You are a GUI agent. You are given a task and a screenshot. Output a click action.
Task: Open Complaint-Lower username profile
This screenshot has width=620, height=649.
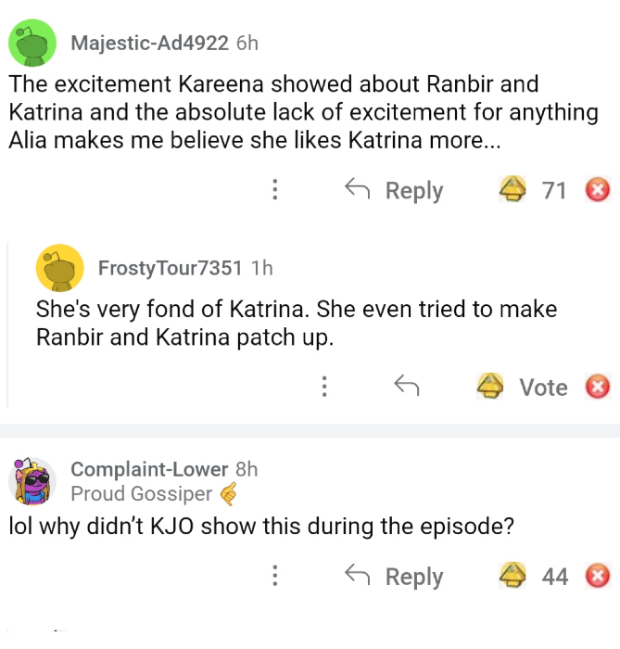pos(151,469)
